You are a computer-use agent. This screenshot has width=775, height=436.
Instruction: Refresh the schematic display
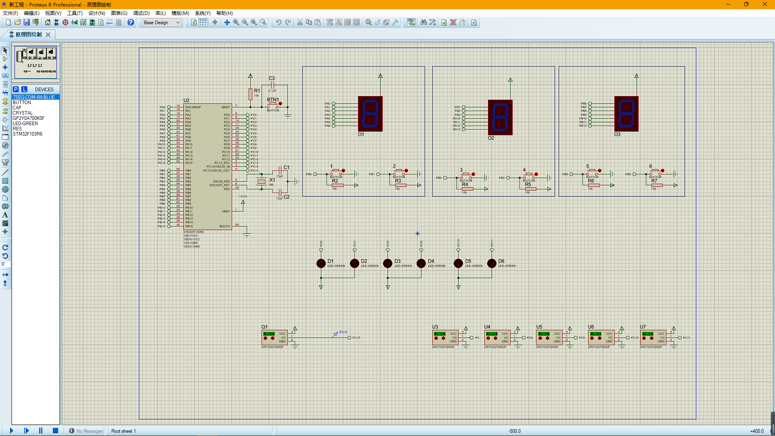(194, 23)
